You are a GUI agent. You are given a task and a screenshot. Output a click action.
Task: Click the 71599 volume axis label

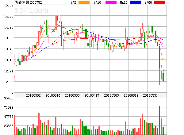(9, 107)
